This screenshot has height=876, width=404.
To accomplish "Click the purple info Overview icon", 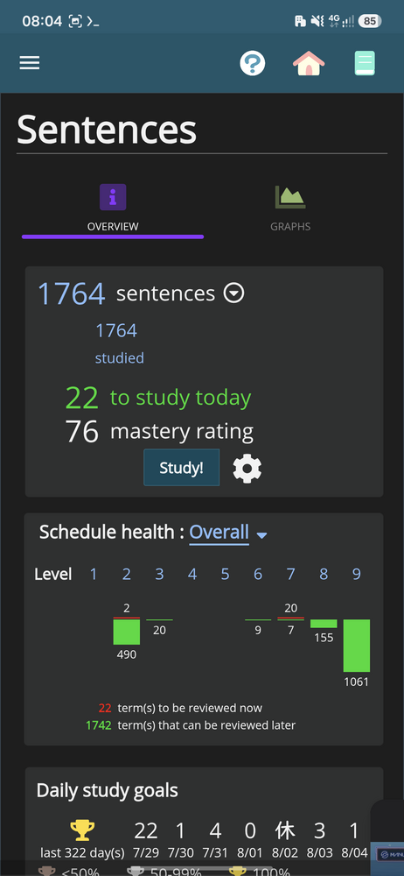I will pos(113,197).
